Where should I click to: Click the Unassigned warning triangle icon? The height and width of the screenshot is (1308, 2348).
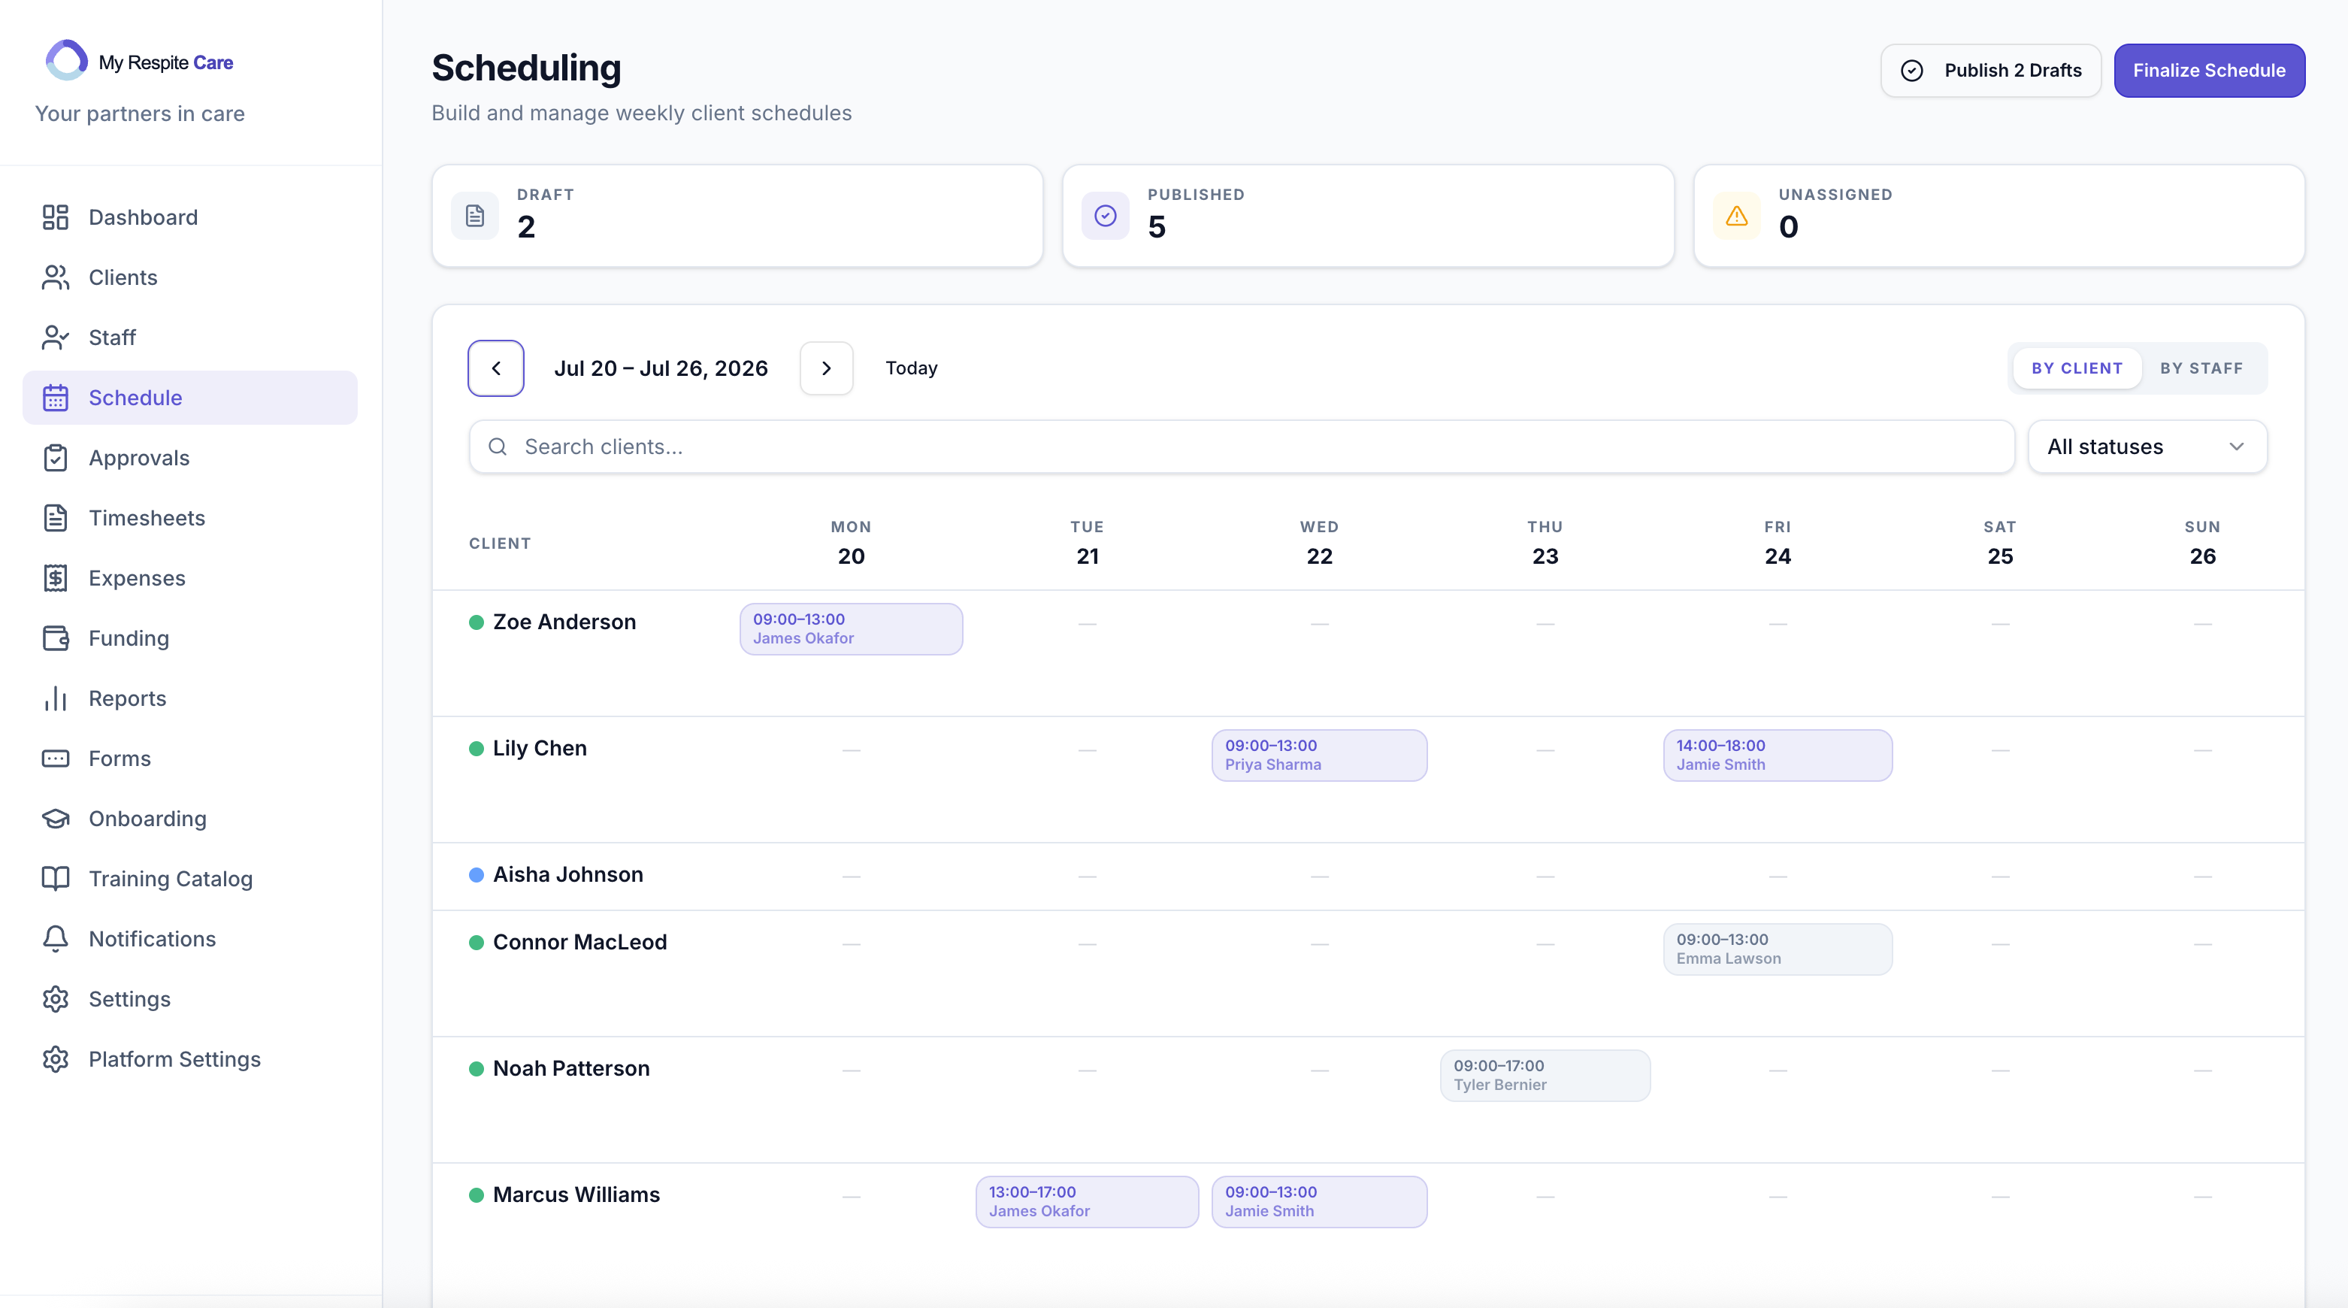[1736, 216]
